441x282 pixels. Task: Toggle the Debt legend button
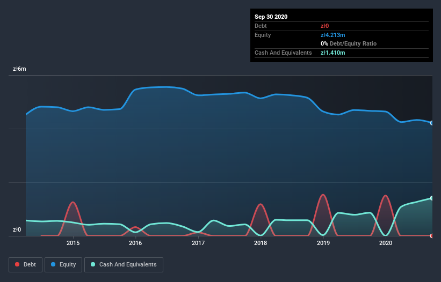pyautogui.click(x=25, y=265)
